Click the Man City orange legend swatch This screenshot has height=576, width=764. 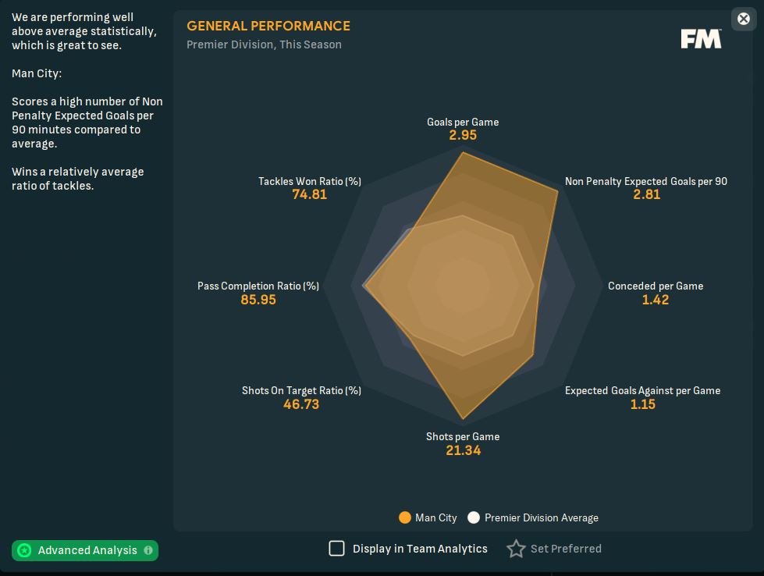[x=405, y=517]
